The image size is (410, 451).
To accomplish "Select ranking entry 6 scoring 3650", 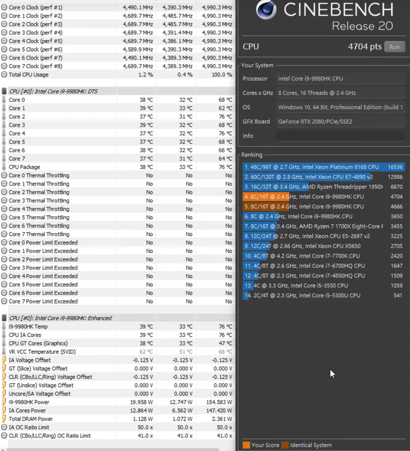I will [x=323, y=216].
